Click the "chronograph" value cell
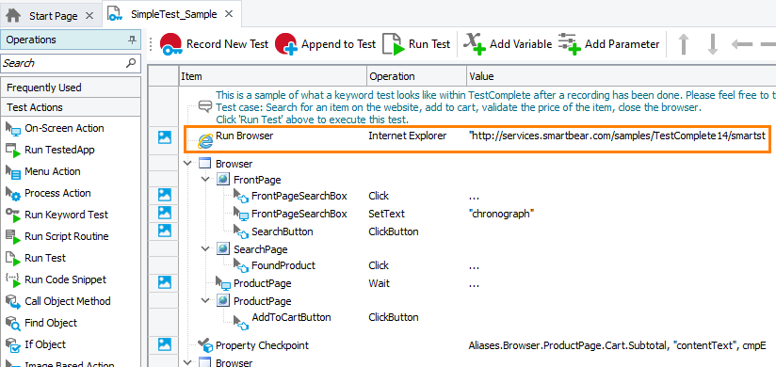The image size is (776, 367). click(501, 214)
